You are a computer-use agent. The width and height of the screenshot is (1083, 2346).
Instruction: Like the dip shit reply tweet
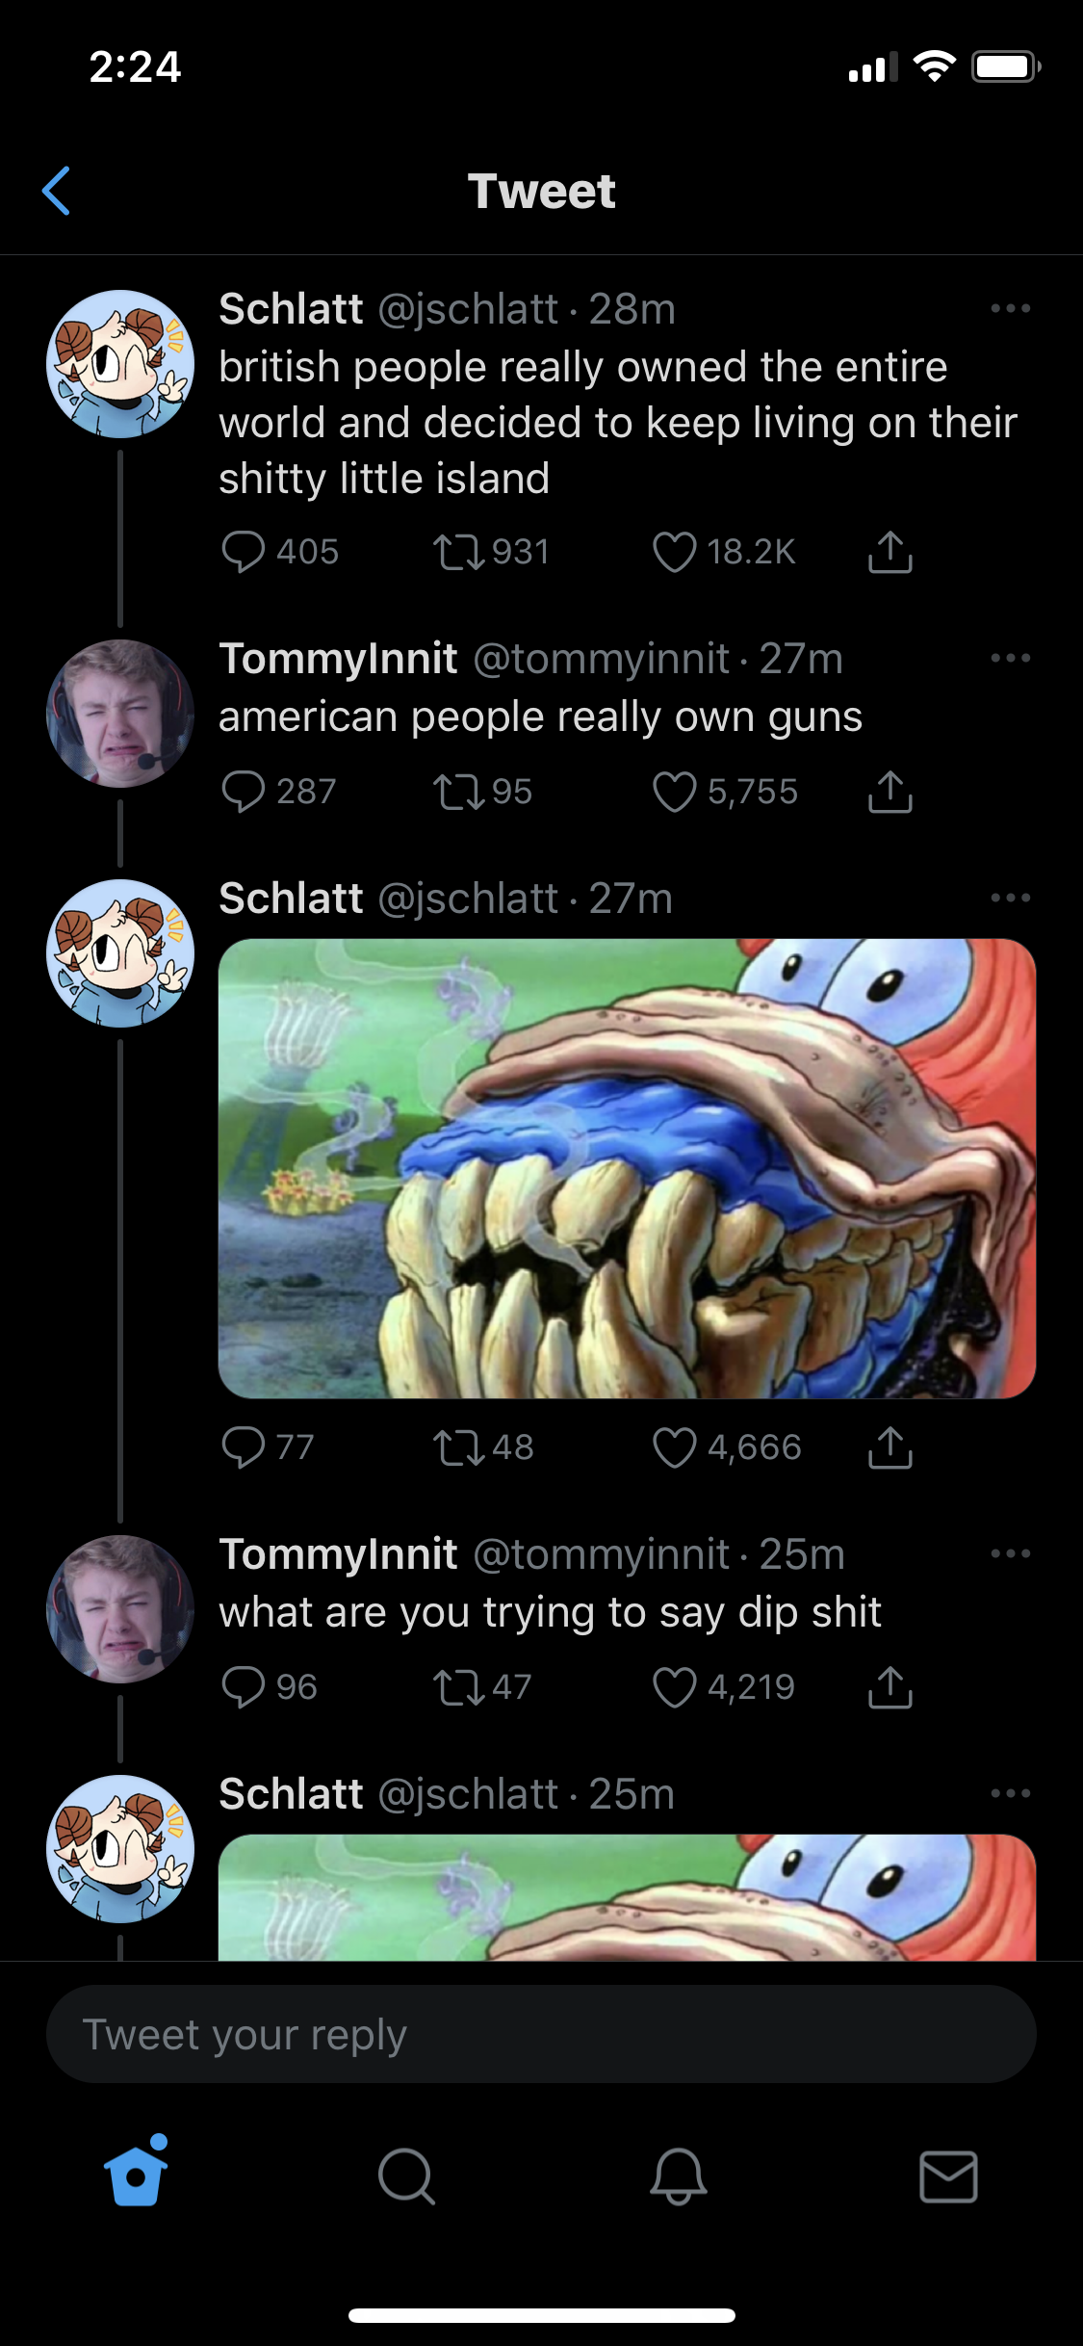coord(674,1687)
